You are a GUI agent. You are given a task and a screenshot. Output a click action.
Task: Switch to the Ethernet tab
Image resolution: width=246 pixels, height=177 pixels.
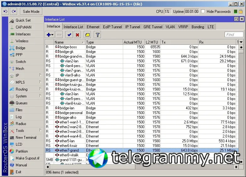click(93, 27)
